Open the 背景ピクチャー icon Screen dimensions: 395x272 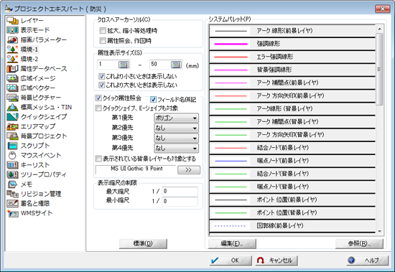click(12, 98)
